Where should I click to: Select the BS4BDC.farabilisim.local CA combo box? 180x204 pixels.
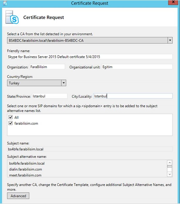90,40
